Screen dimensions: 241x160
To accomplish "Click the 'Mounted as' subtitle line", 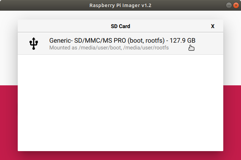I will tap(109, 48).
